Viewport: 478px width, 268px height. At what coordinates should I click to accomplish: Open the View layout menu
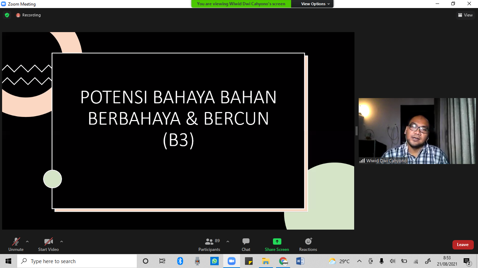point(465,15)
